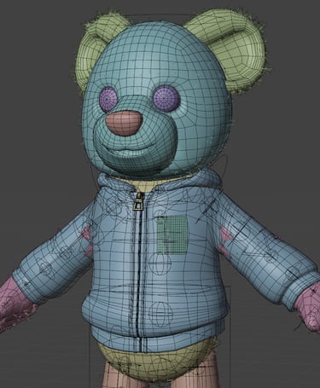Viewport: 320px width, 388px height.
Task: Select the green chest patch on hoodie
Action: click(172, 235)
